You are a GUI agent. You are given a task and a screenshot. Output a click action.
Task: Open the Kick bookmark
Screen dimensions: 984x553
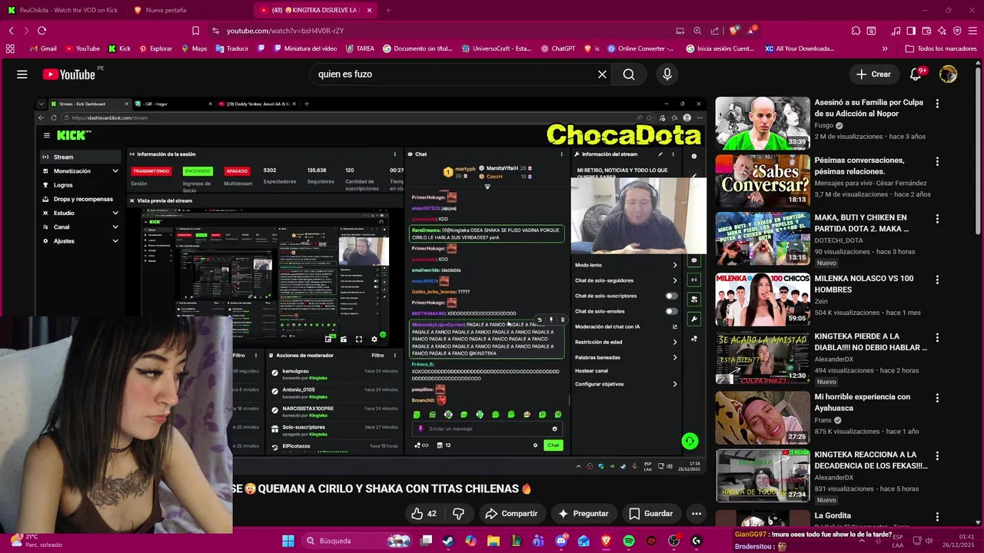(x=119, y=48)
